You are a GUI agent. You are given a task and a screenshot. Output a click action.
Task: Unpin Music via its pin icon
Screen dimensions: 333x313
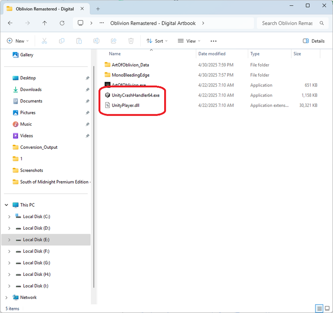point(88,124)
